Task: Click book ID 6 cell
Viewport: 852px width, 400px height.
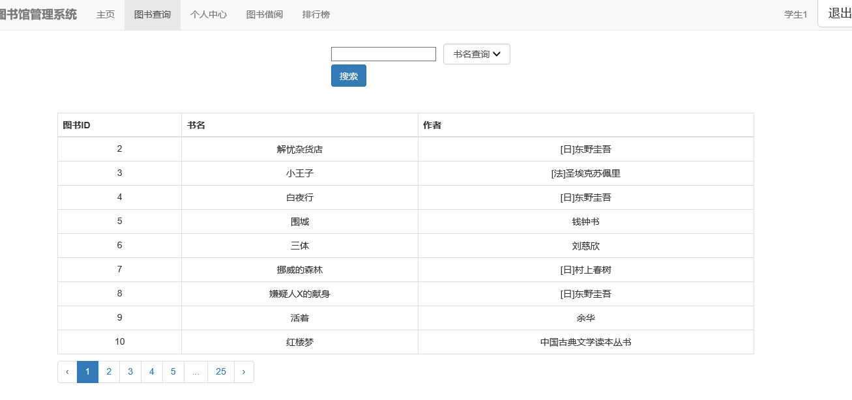Action: click(119, 246)
